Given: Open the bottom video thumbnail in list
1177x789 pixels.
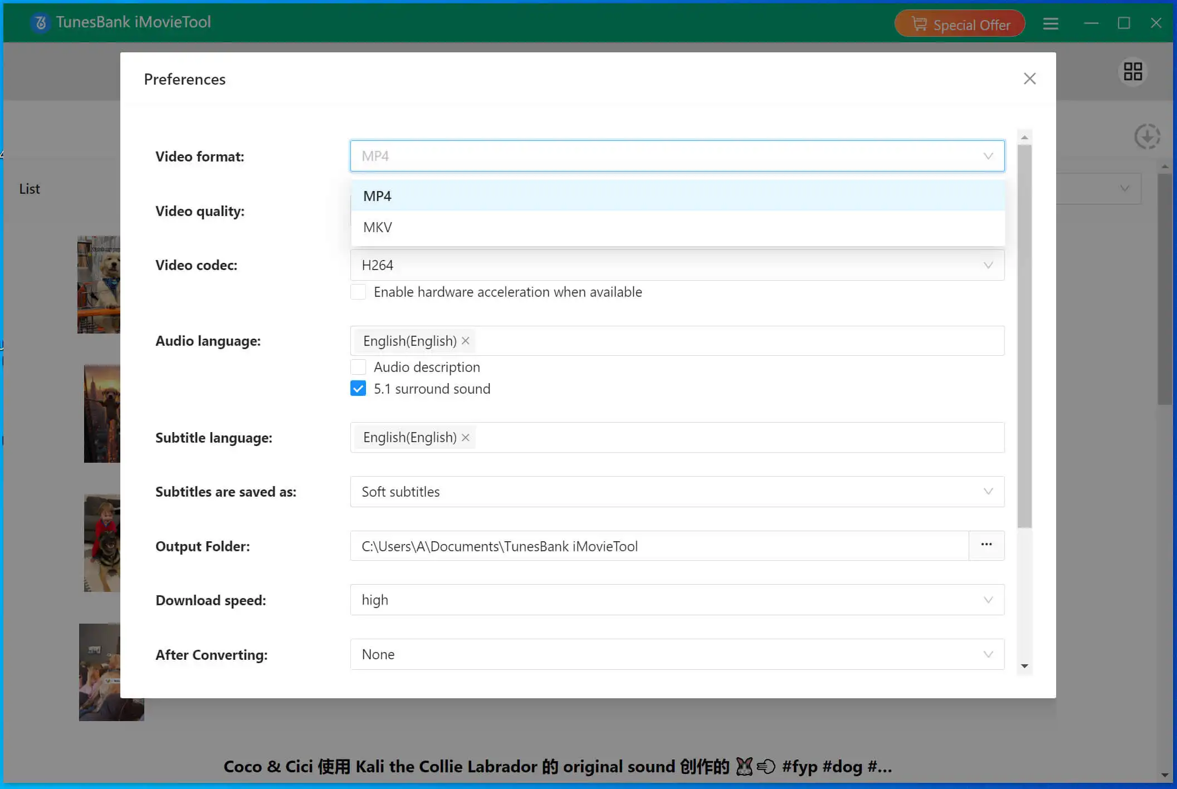Looking at the screenshot, I should (111, 672).
